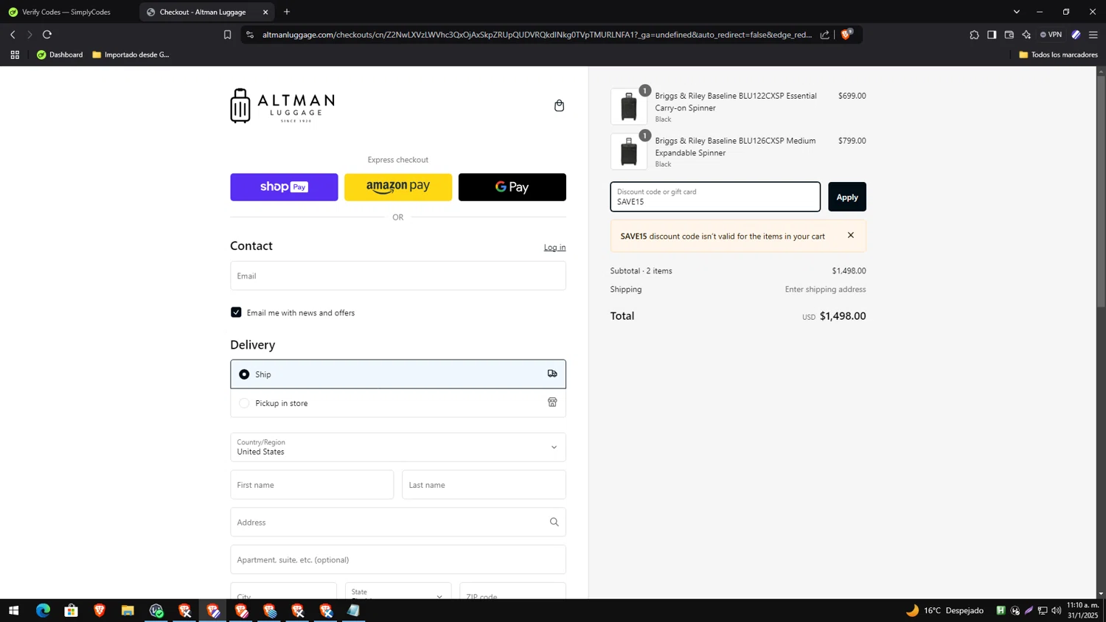The height and width of the screenshot is (622, 1106).
Task: Open the browser profile avatar icon
Action: point(1076,35)
